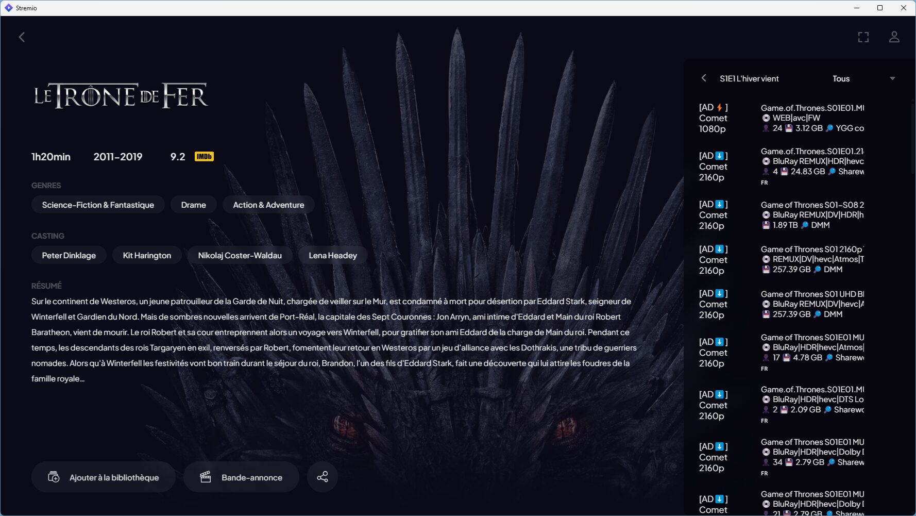This screenshot has height=516, width=916.
Task: Enter fullscreen mode with the fullscreen icon
Action: coord(863,37)
